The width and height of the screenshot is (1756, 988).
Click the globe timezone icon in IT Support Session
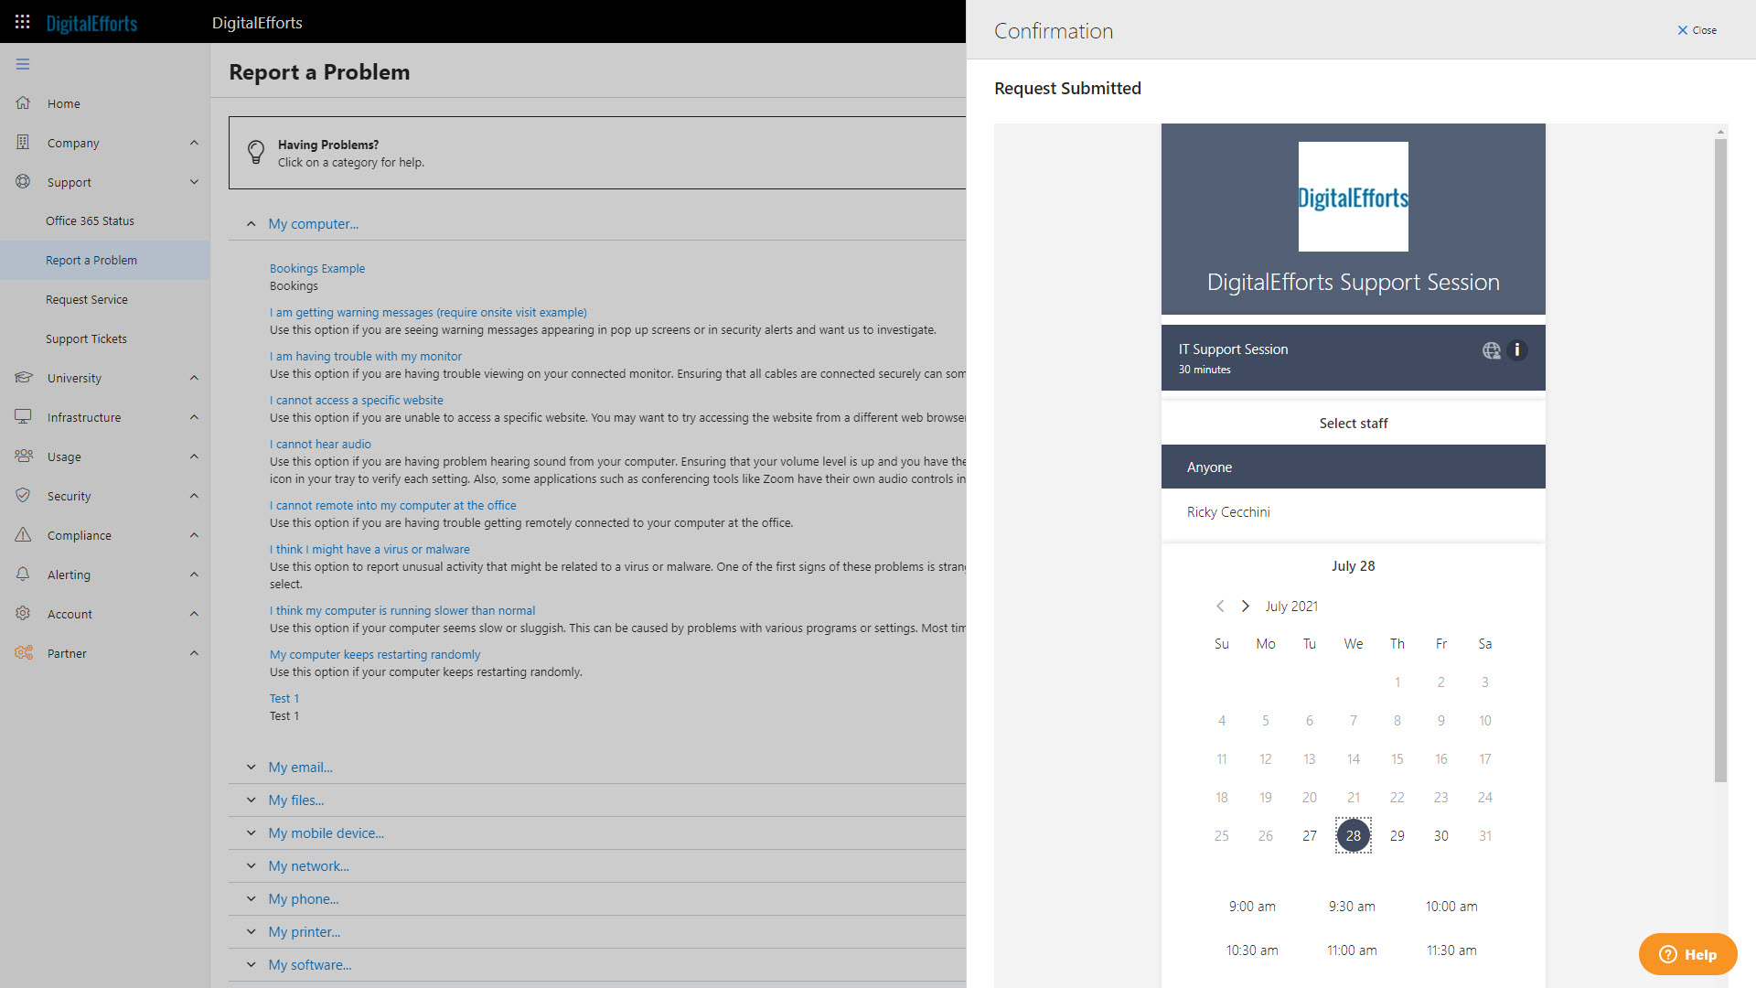point(1492,350)
